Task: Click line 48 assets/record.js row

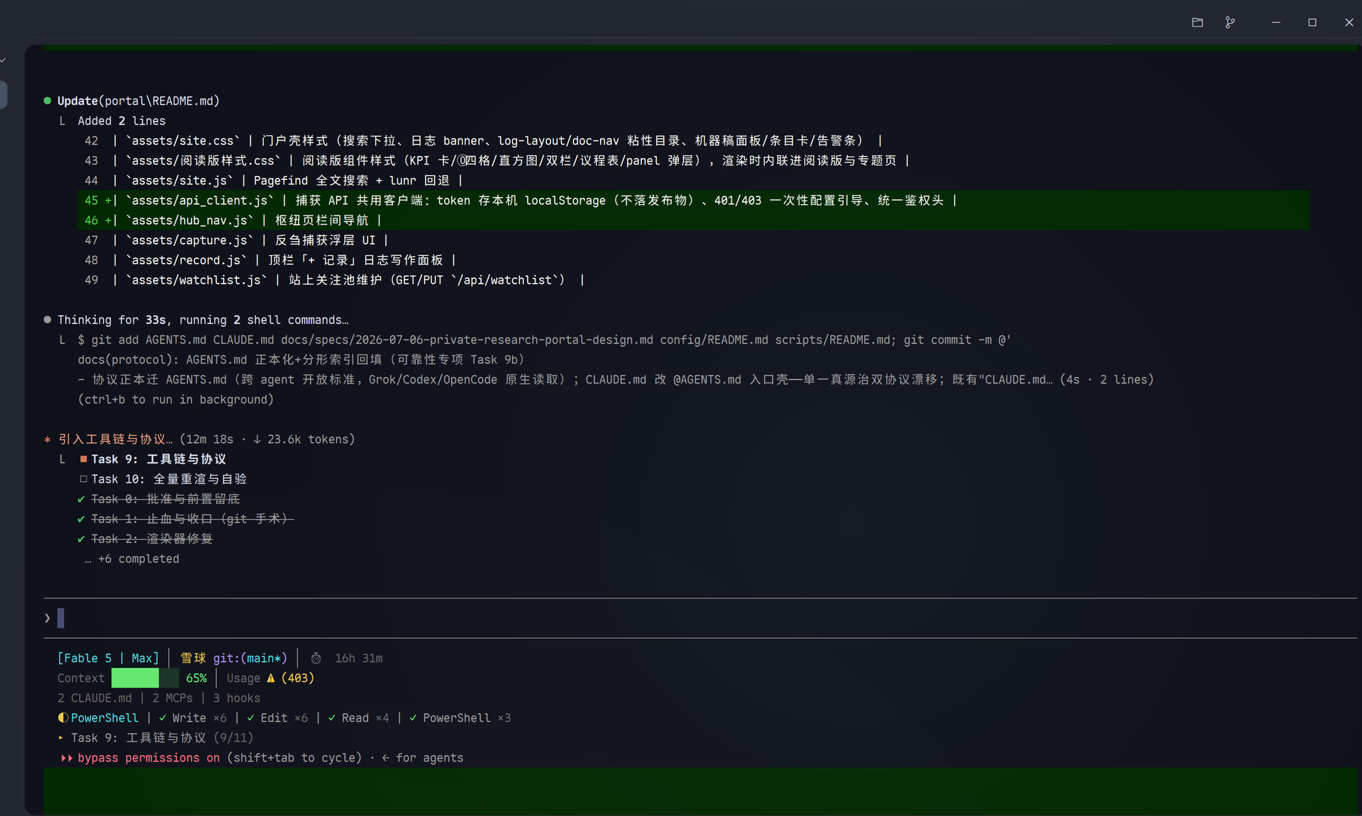Action: pos(270,260)
